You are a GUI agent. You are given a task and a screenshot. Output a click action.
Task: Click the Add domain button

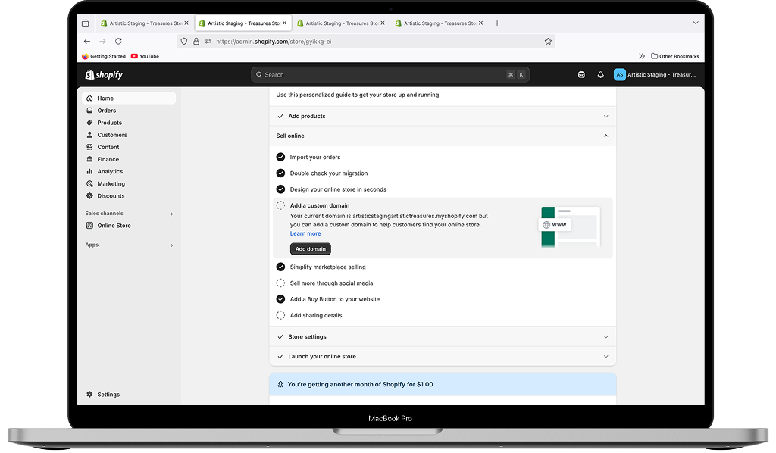coord(310,248)
